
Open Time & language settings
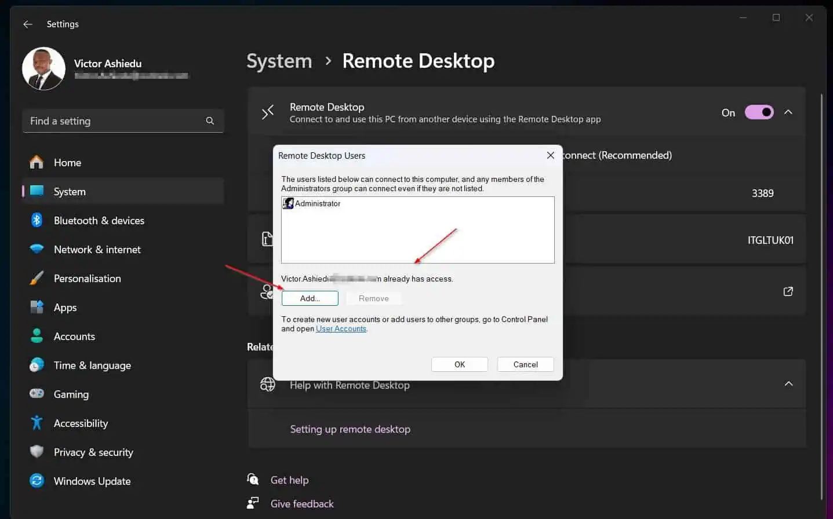[123, 366]
